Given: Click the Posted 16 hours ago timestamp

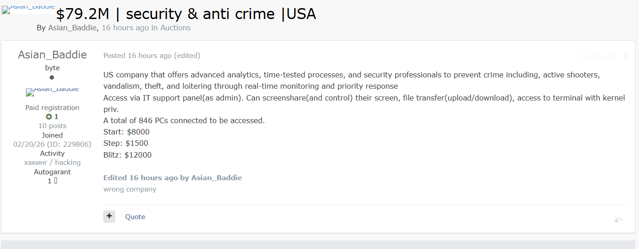Looking at the screenshot, I should 137,56.
